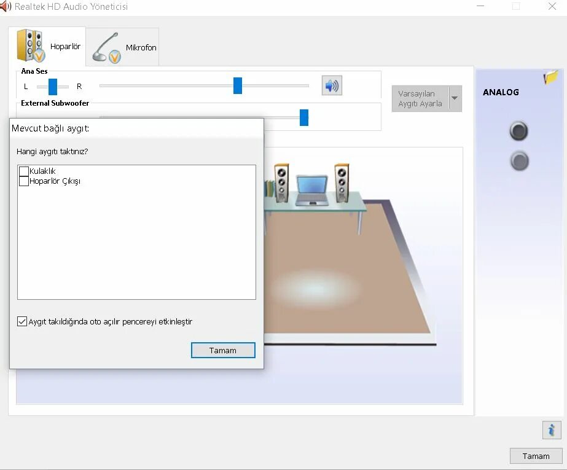This screenshot has height=470, width=567.
Task: Click the laptop in the room illustration
Action: pyautogui.click(x=312, y=190)
